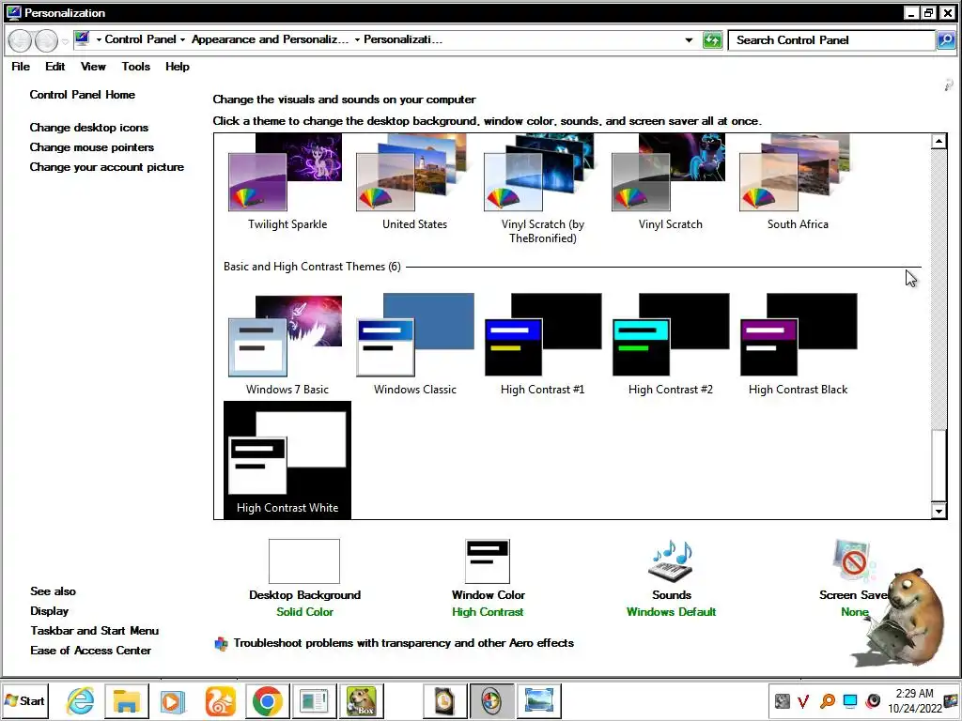The height and width of the screenshot is (721, 962).
Task: Click the speaker tray icon
Action: click(x=873, y=700)
